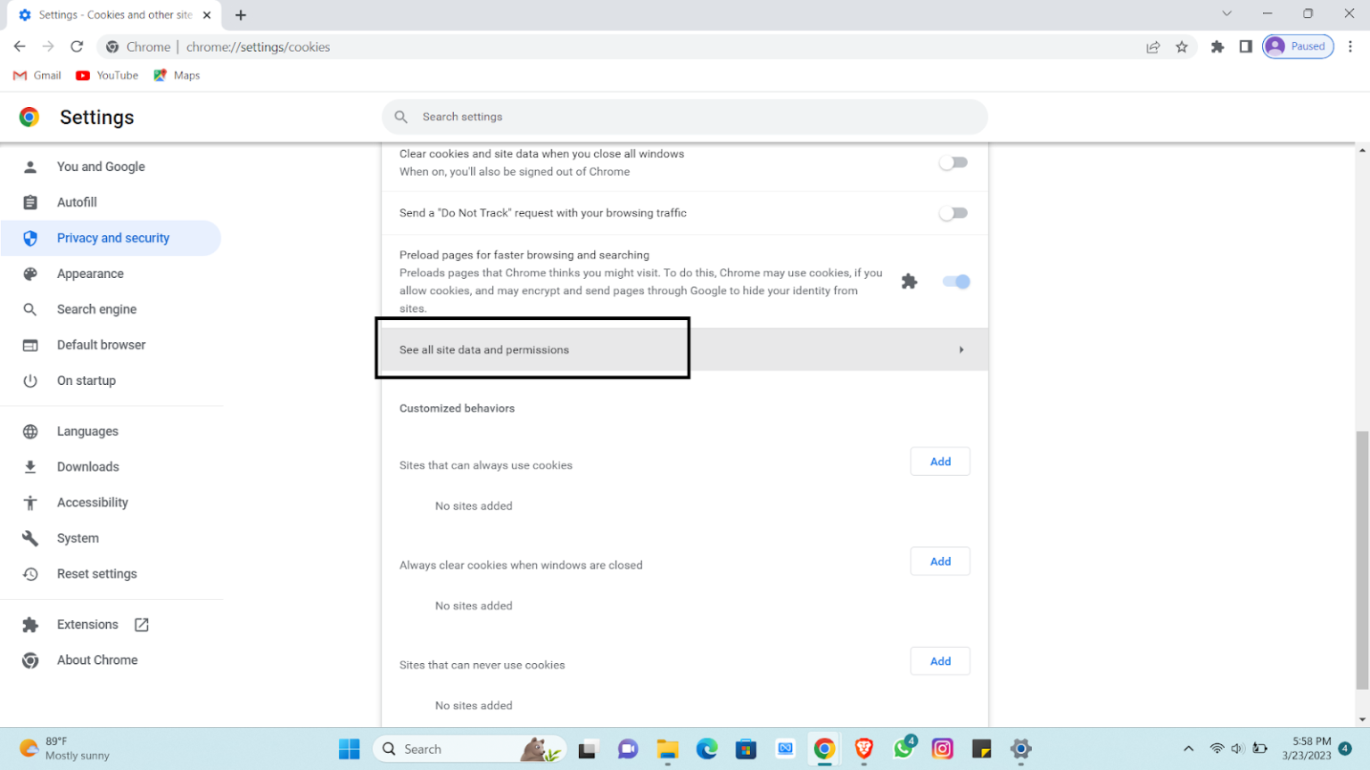The height and width of the screenshot is (770, 1370).
Task: Open Chrome's three-dot menu
Action: tap(1350, 46)
